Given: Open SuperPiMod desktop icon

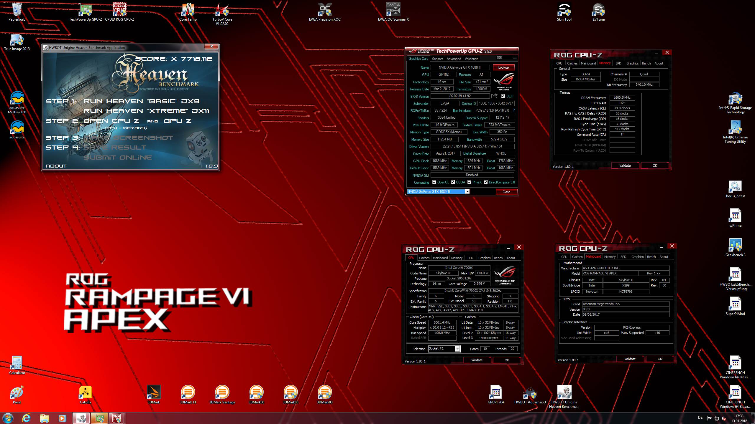Looking at the screenshot, I should click(x=735, y=307).
